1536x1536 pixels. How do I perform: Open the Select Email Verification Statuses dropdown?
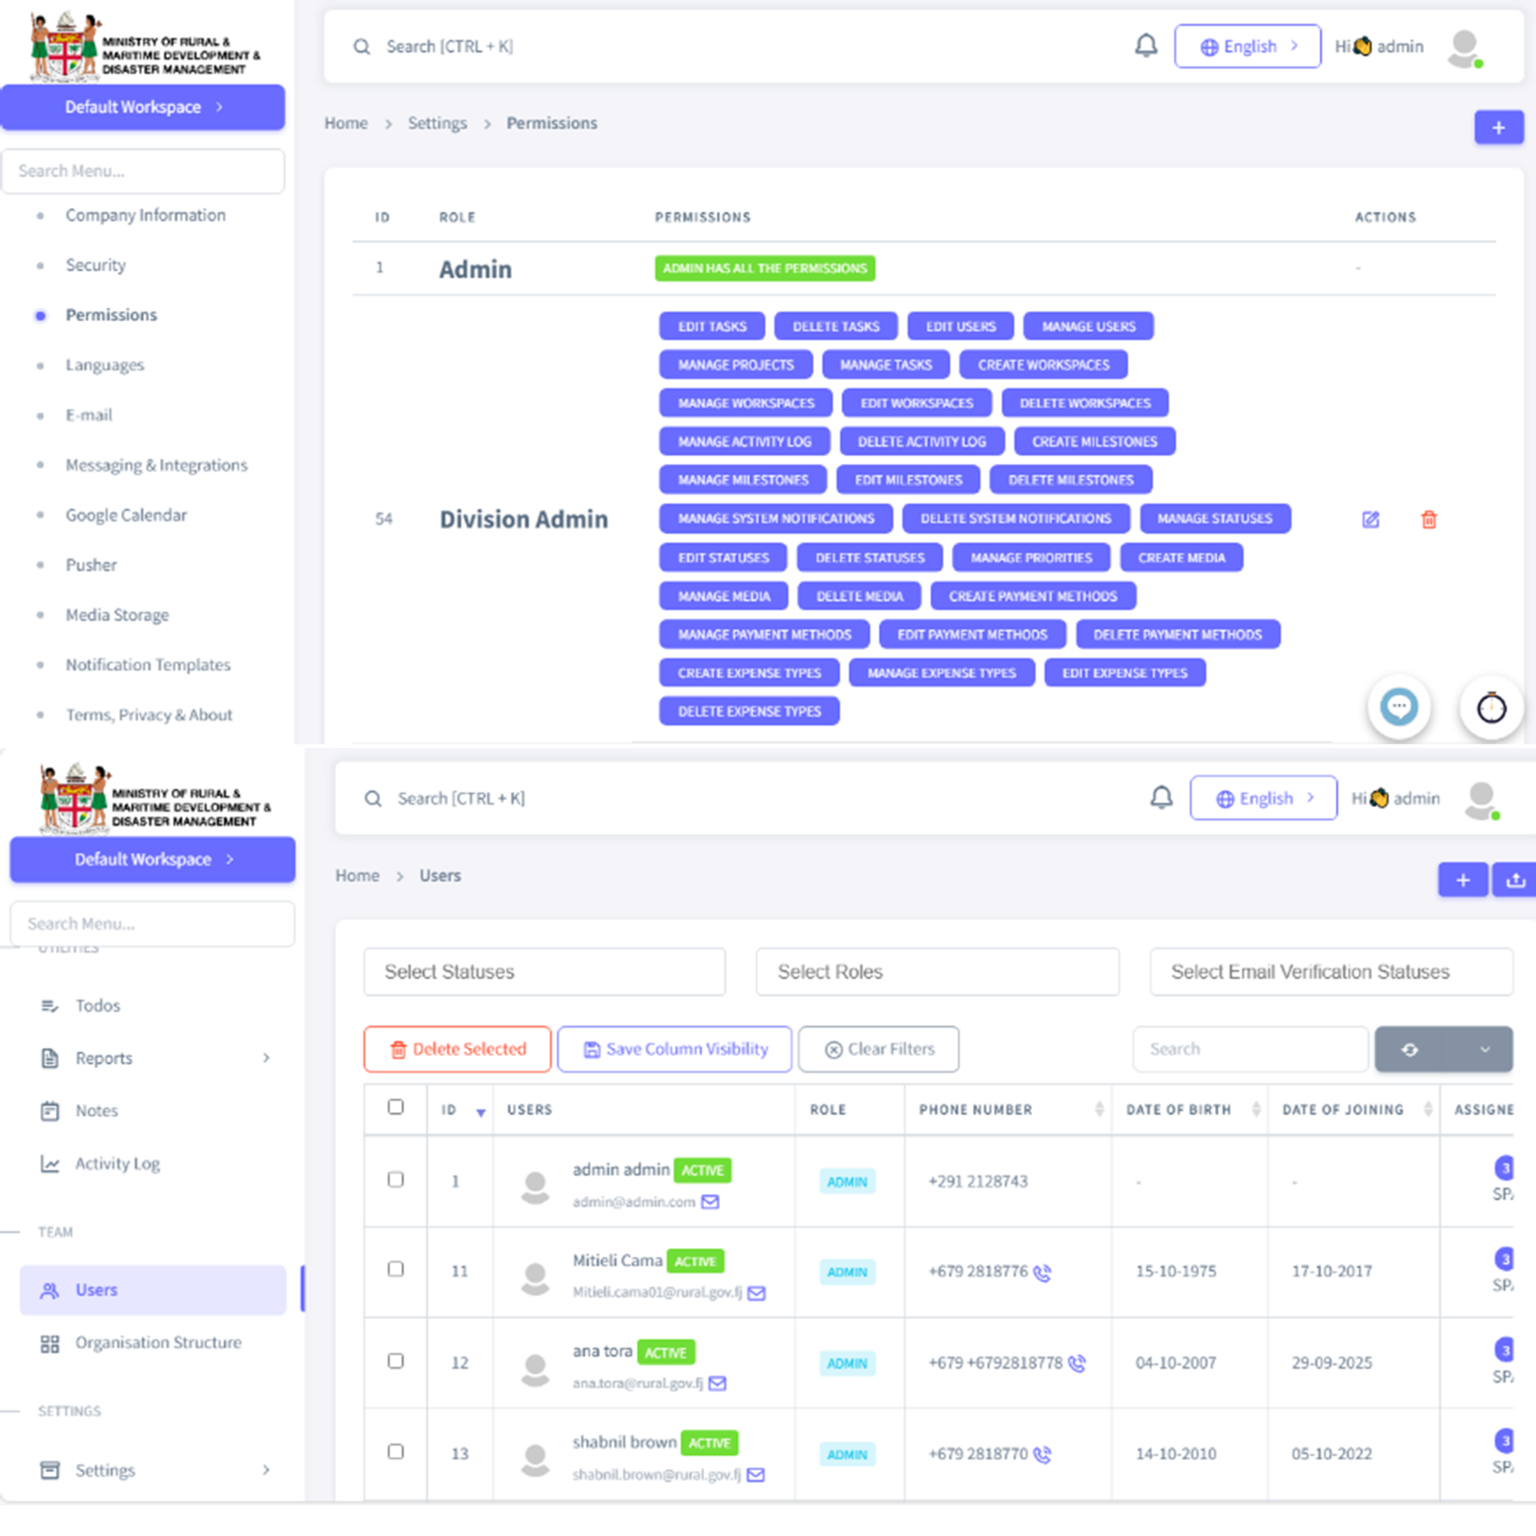1331,971
